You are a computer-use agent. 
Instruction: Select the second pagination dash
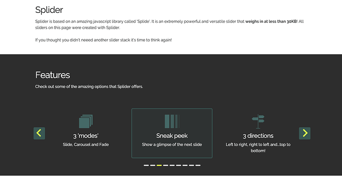[x=153, y=165]
